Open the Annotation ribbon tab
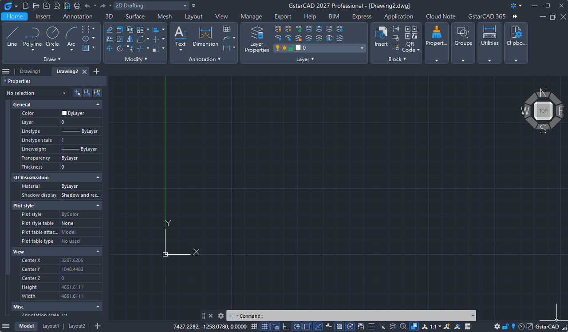Image resolution: width=568 pixels, height=332 pixels. tap(78, 16)
